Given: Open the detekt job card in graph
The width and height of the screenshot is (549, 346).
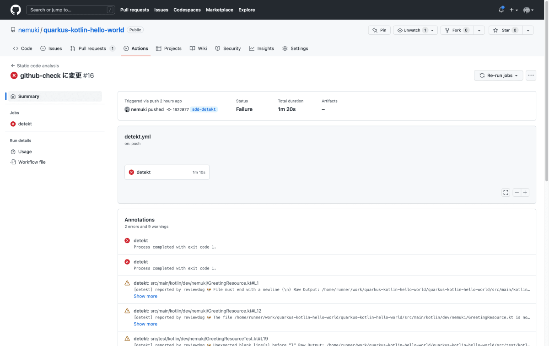Looking at the screenshot, I should [x=167, y=172].
